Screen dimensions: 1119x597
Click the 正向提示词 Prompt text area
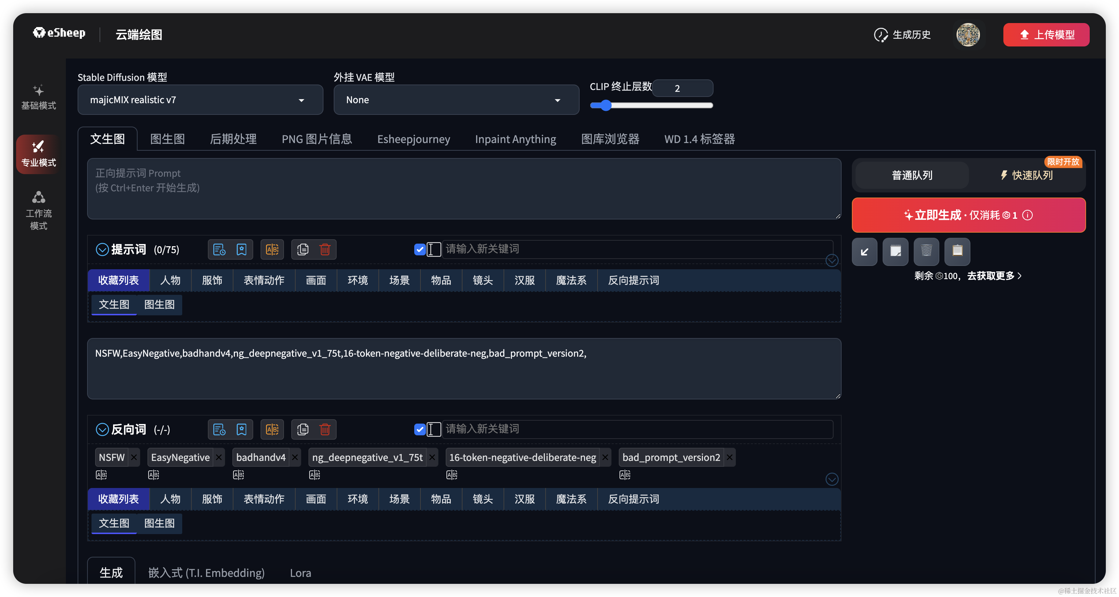464,189
